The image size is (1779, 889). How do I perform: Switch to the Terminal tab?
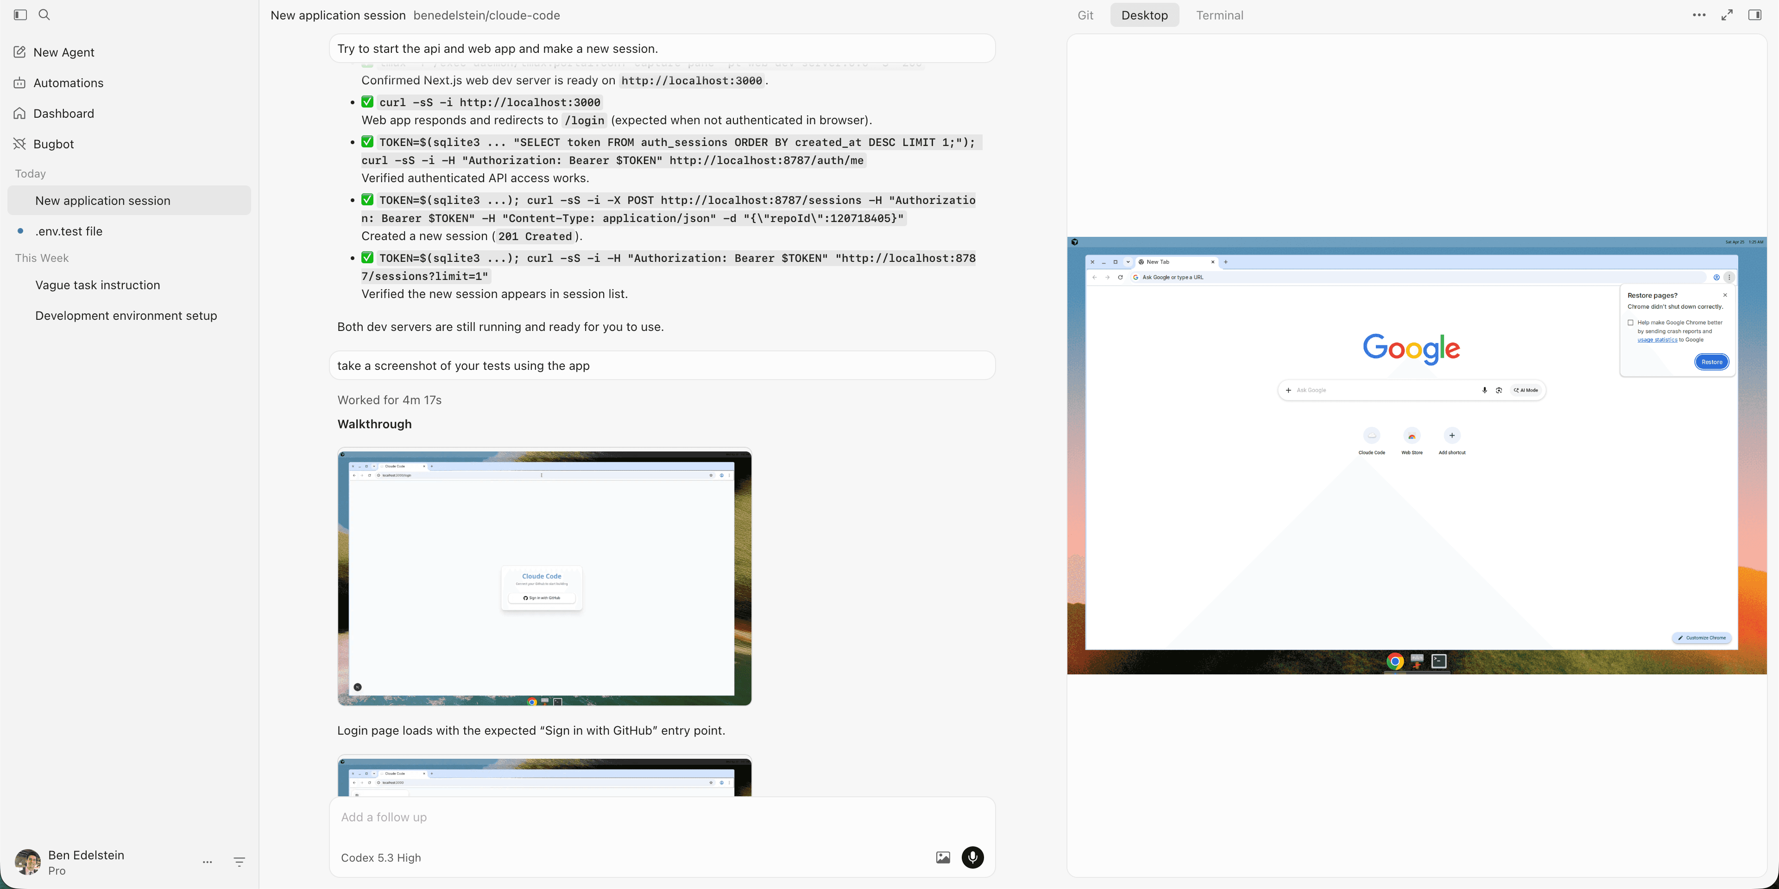1219,14
